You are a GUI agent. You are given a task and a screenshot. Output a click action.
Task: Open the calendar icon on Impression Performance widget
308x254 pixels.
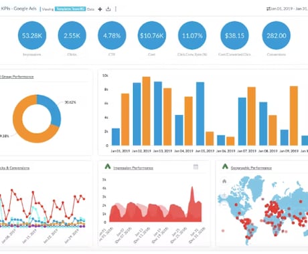(196, 166)
